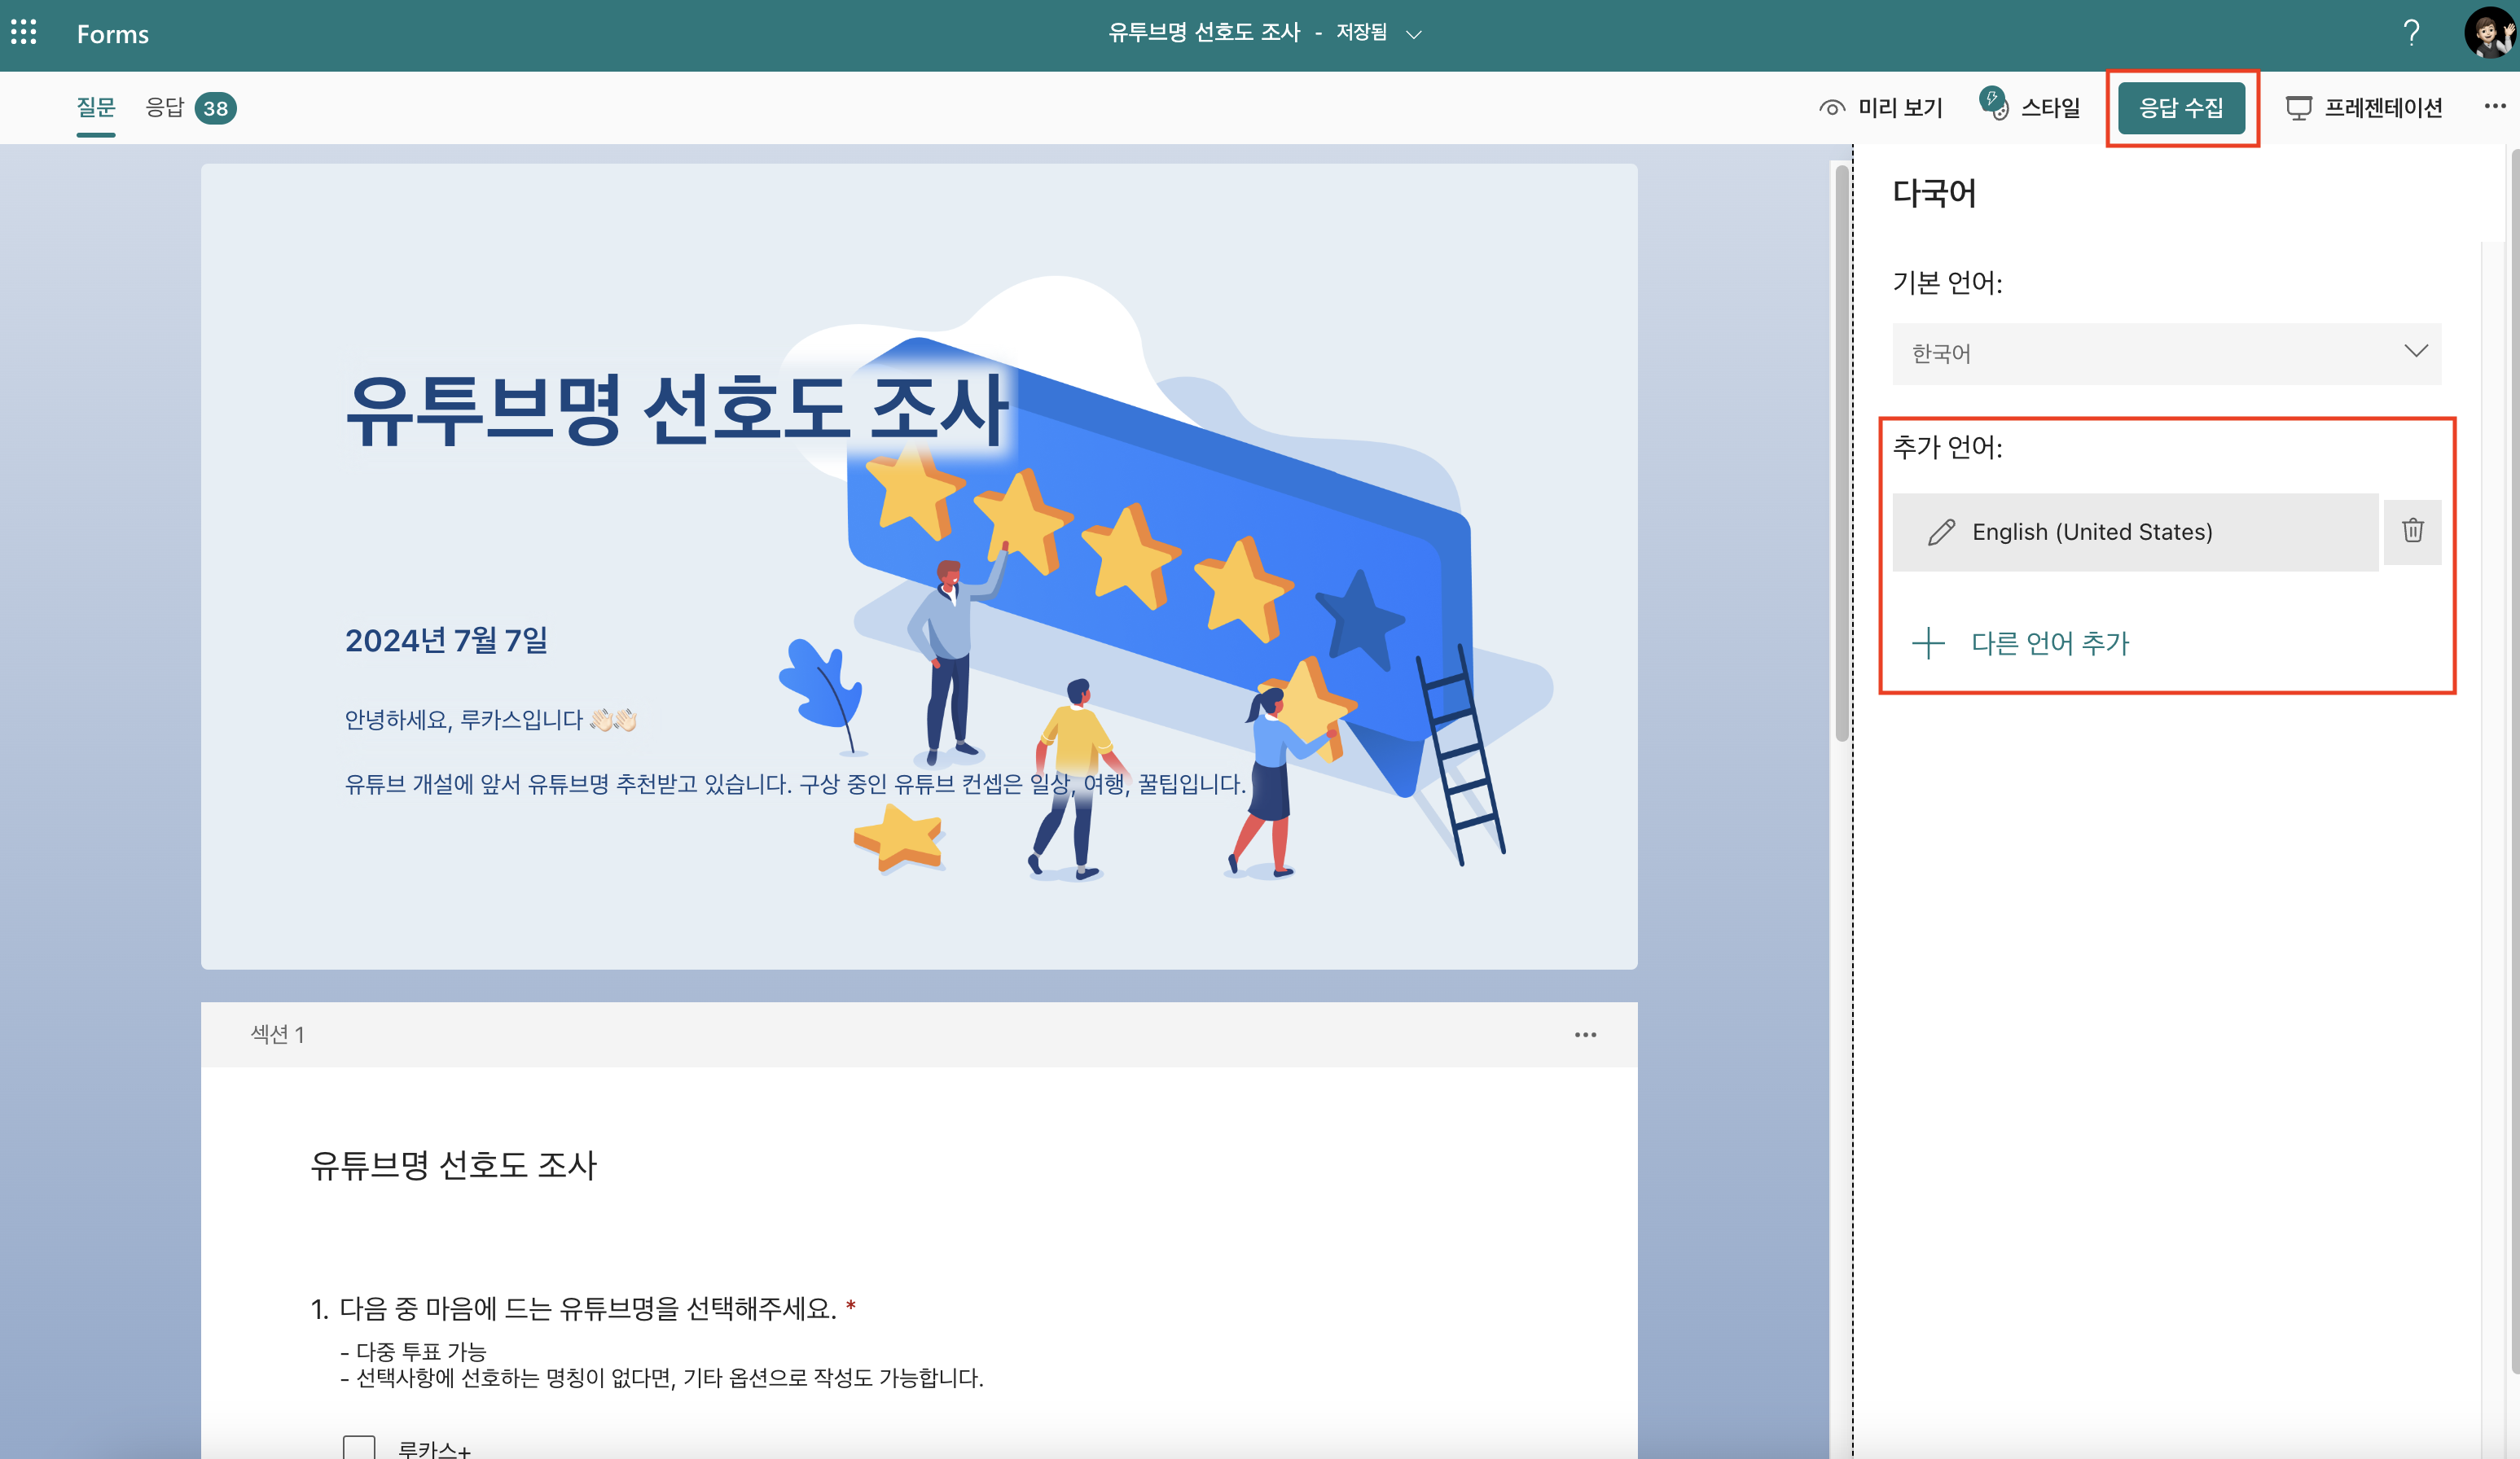Switch to the 질문 tab
The image size is (2520, 1459).
(x=96, y=107)
